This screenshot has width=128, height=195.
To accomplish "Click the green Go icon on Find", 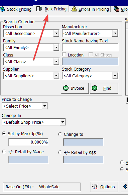I will [x=95, y=88].
